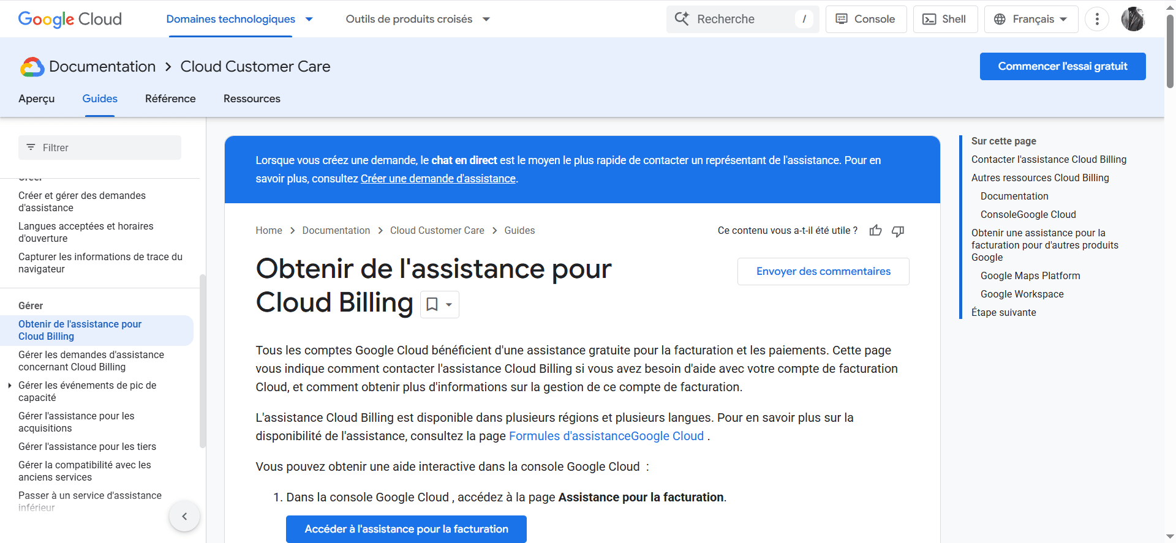Click Cloud Customer Care header title
This screenshot has width=1176, height=543.
pos(255,66)
